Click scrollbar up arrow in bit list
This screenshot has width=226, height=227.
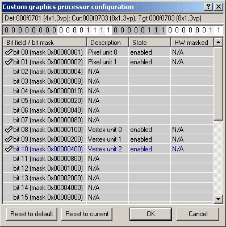tap(219, 42)
